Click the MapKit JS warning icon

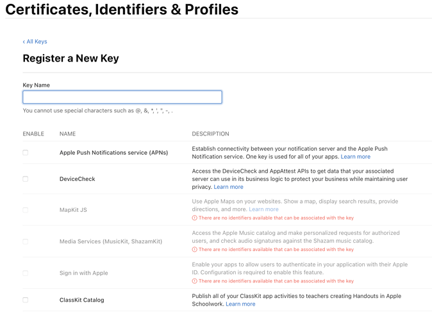(x=194, y=218)
